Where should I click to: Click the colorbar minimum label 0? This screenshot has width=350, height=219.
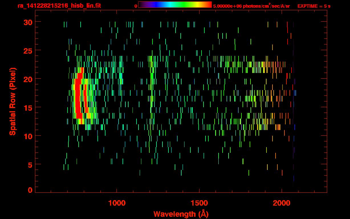(x=136, y=6)
